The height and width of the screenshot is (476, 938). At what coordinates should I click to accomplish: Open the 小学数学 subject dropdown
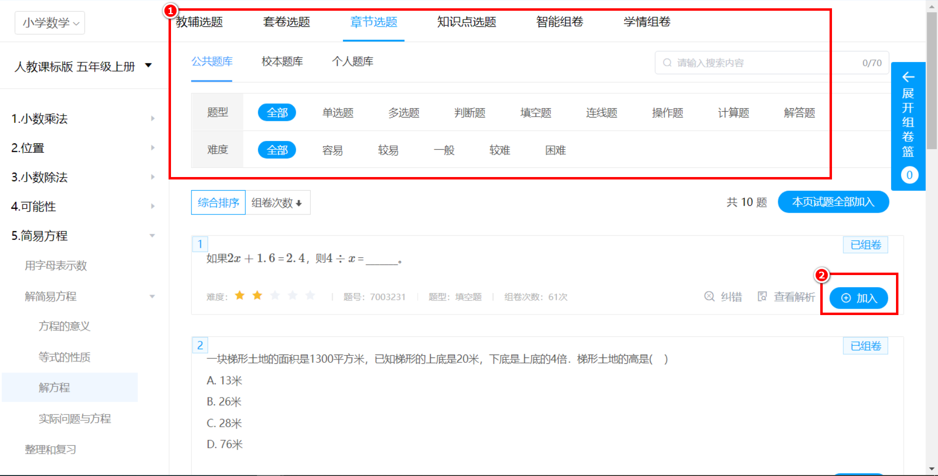50,23
